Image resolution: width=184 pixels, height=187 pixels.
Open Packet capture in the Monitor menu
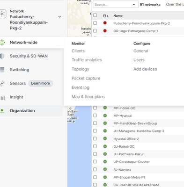86,78
